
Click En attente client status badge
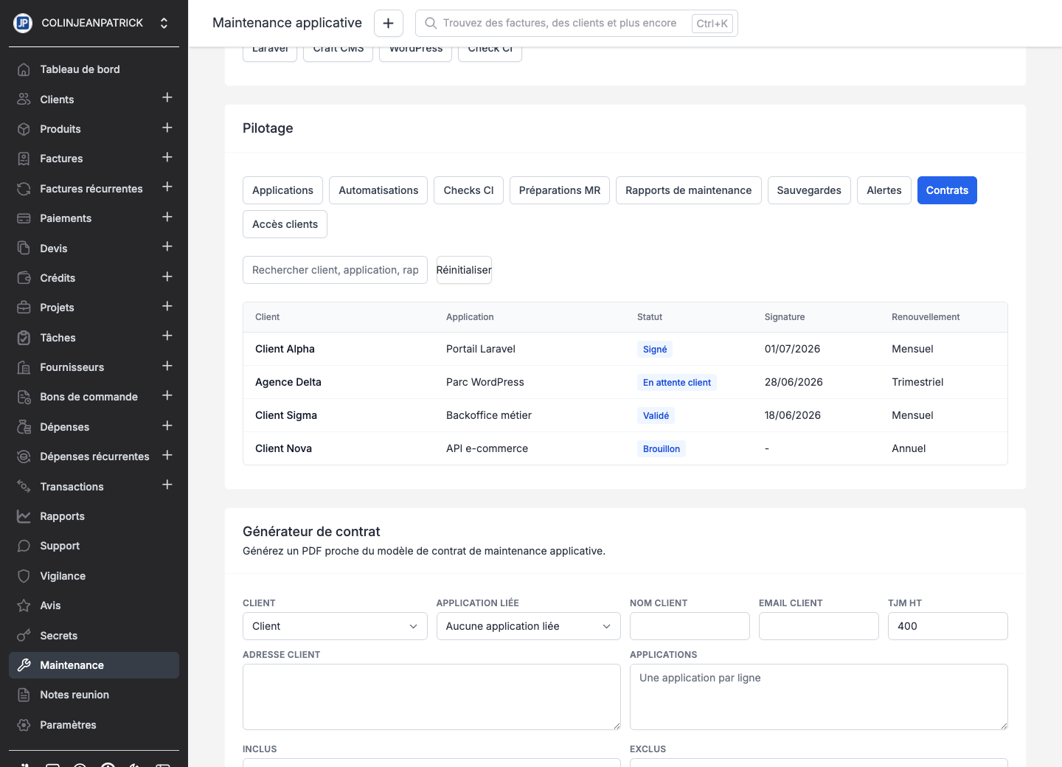coord(677,383)
